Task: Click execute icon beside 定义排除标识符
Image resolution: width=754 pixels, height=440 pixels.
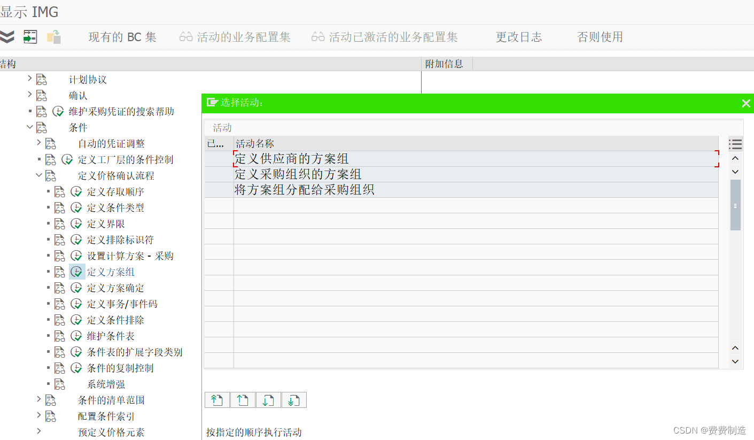Action: point(76,240)
